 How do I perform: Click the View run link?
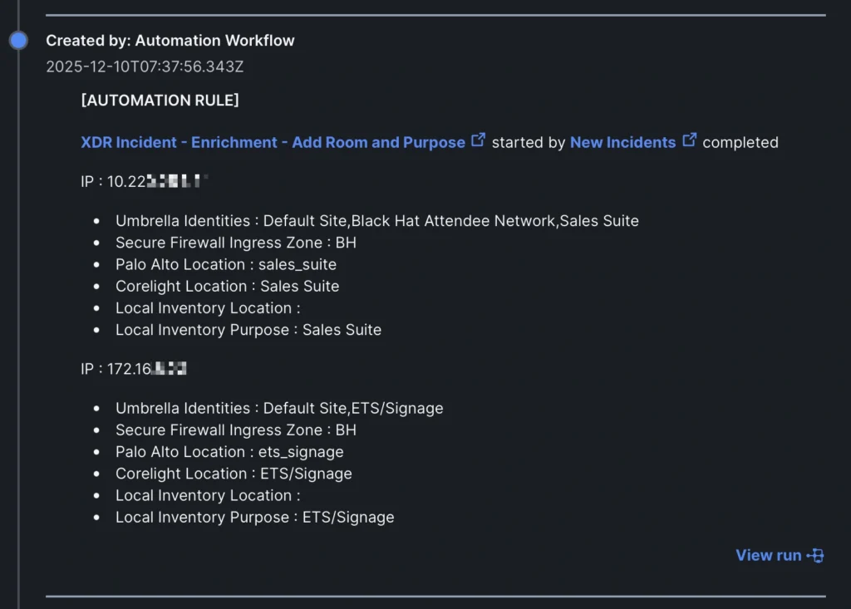click(768, 555)
